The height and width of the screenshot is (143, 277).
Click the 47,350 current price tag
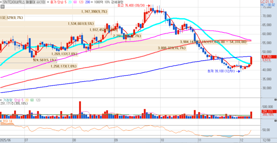[x=269, y=57]
